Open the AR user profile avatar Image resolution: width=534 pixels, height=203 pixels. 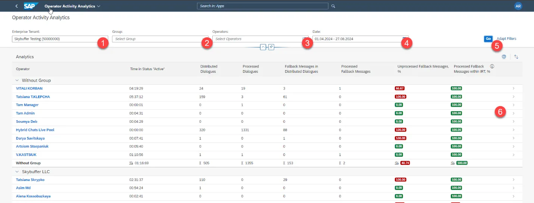pyautogui.click(x=518, y=6)
